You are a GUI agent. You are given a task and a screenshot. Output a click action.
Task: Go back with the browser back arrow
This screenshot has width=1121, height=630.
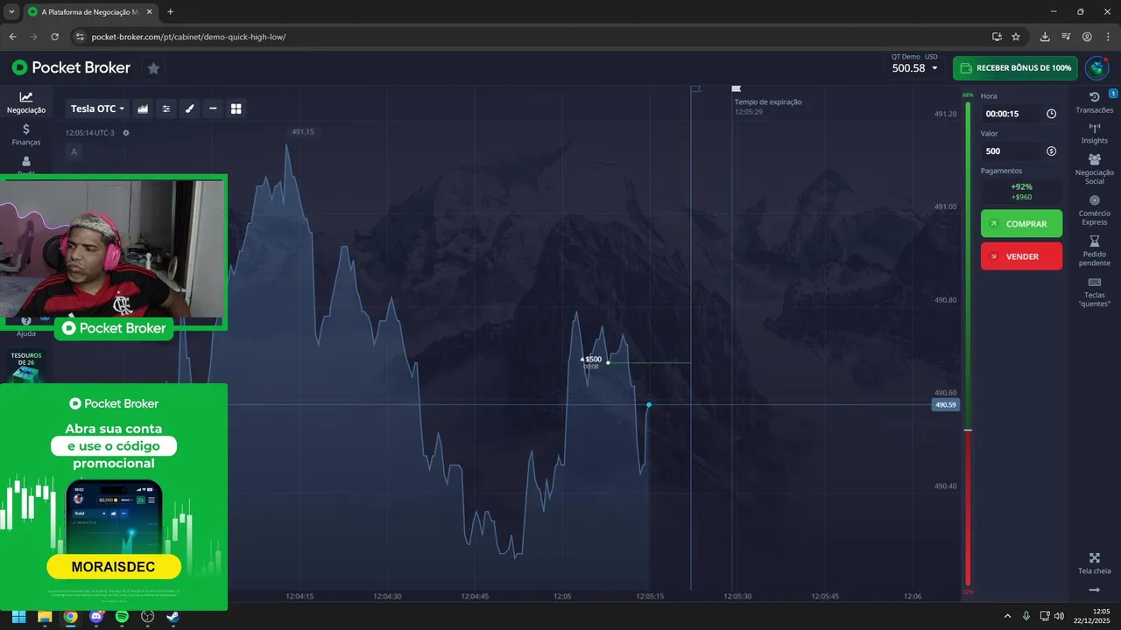click(13, 37)
